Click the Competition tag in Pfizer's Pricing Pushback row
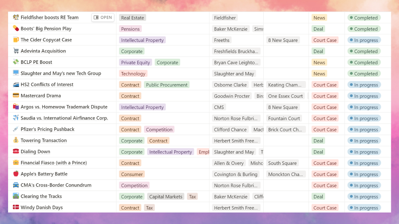The height and width of the screenshot is (224, 399). pyautogui.click(x=159, y=130)
